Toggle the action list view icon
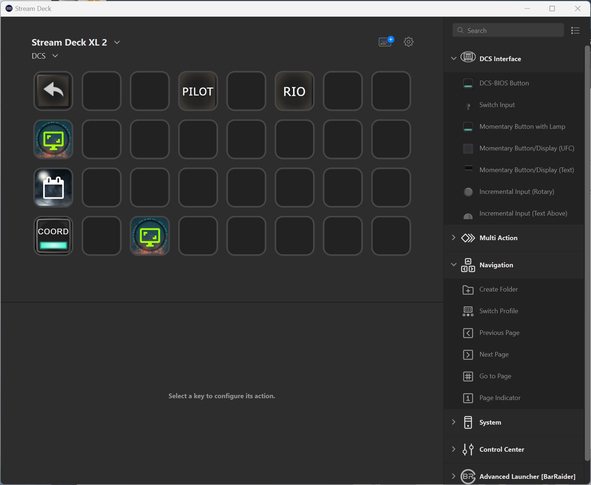This screenshot has width=591, height=485. [x=575, y=30]
